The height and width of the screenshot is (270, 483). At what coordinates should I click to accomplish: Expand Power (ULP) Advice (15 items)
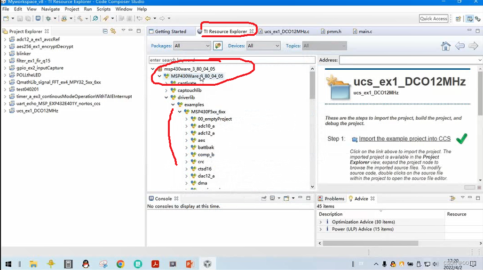pos(320,229)
